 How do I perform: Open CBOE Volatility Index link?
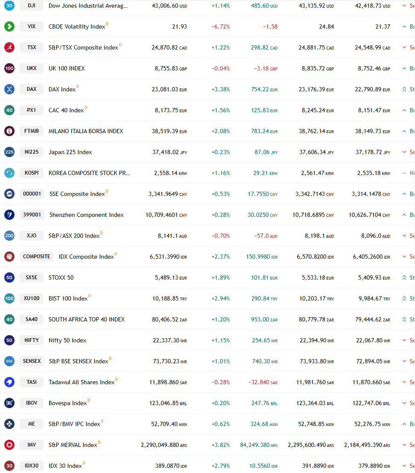click(77, 26)
